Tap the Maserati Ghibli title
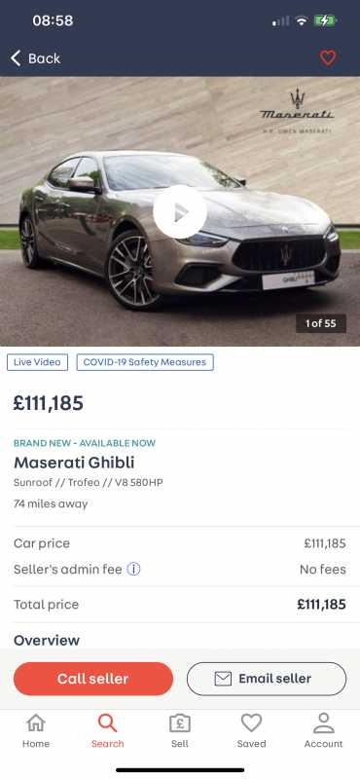360x779 pixels. [x=74, y=463]
